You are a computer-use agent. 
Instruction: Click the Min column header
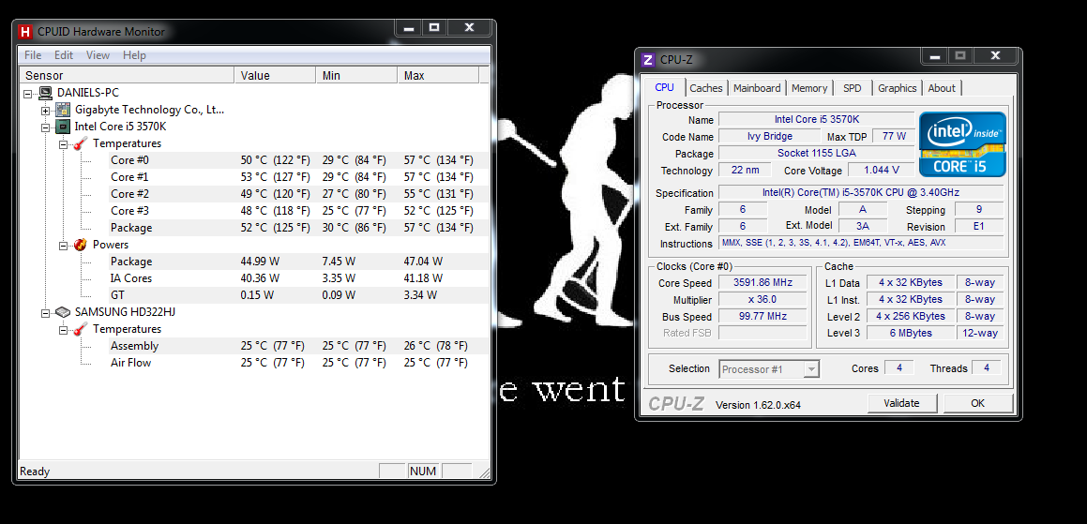click(x=357, y=76)
